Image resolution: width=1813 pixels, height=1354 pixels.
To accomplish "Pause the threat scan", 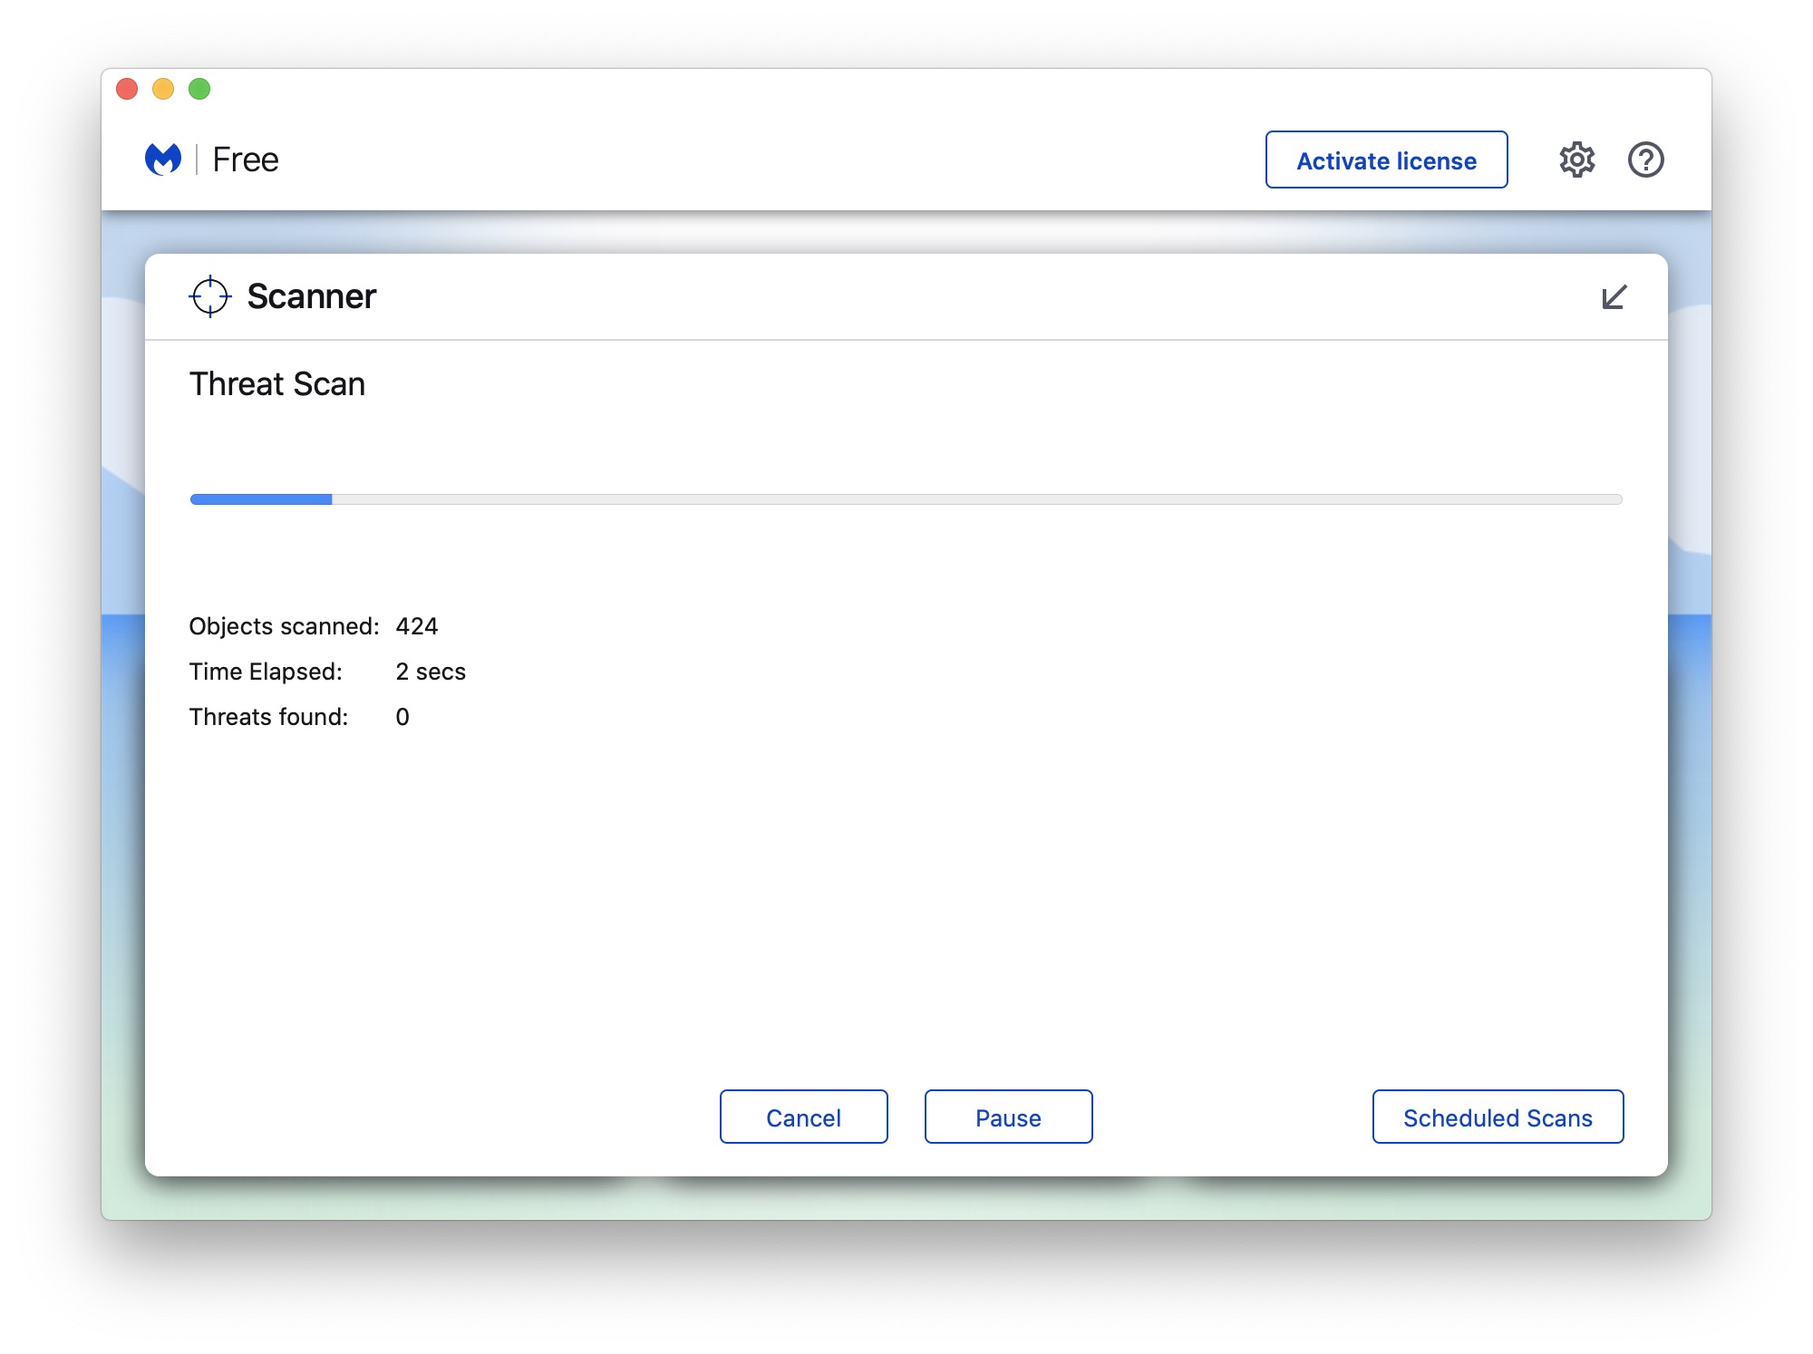I will click(1008, 1117).
